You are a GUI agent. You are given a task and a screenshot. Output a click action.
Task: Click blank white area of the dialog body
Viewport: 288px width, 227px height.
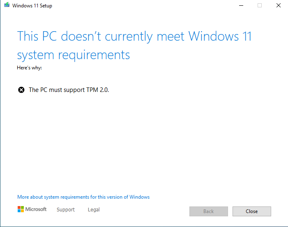tap(143, 143)
